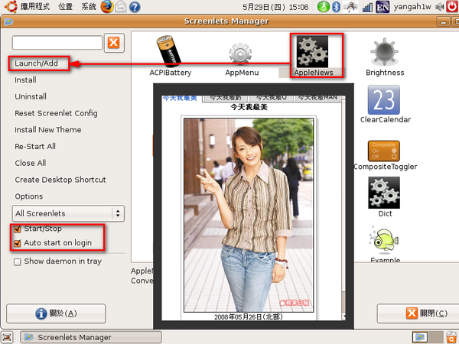Open the mail launcher in top panel
The width and height of the screenshot is (459, 344).
[121, 7]
